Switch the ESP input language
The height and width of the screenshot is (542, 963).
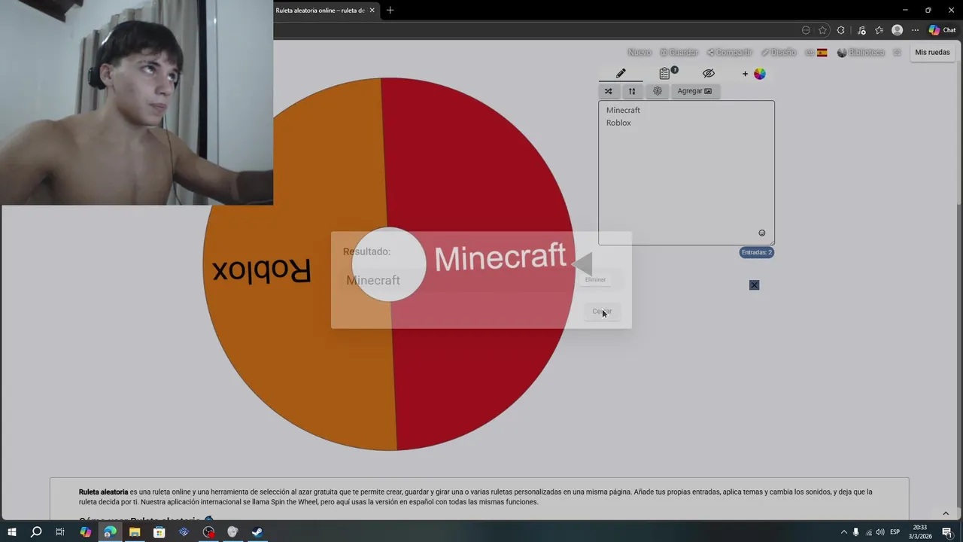(895, 532)
